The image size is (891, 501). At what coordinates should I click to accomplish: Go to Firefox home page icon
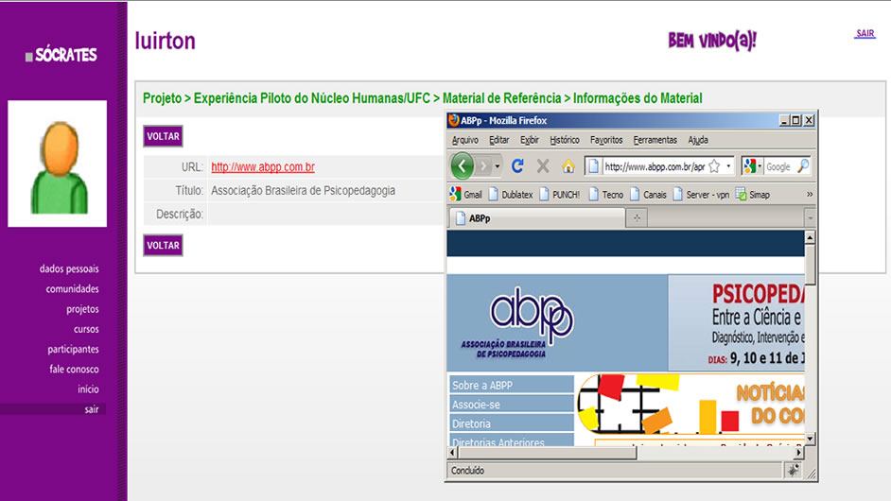[x=568, y=166]
